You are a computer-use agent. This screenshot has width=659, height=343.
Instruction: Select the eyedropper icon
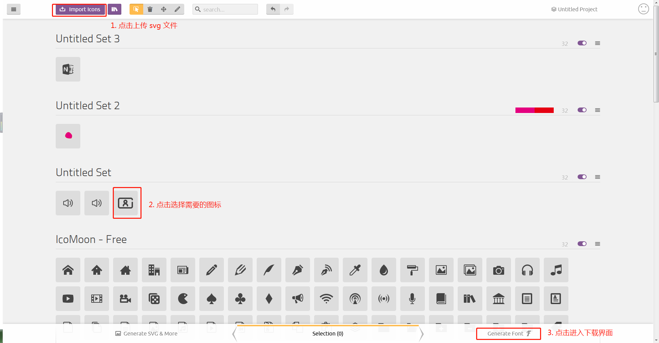[x=355, y=270]
